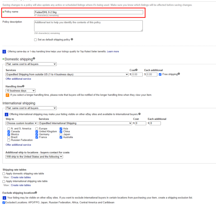Click the Policy name input field
This screenshot has height=205, width=216.
(x=88, y=12)
